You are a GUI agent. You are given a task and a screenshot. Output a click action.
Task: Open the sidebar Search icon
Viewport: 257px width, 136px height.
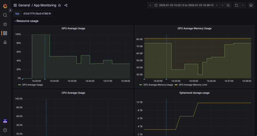pos(5,15)
